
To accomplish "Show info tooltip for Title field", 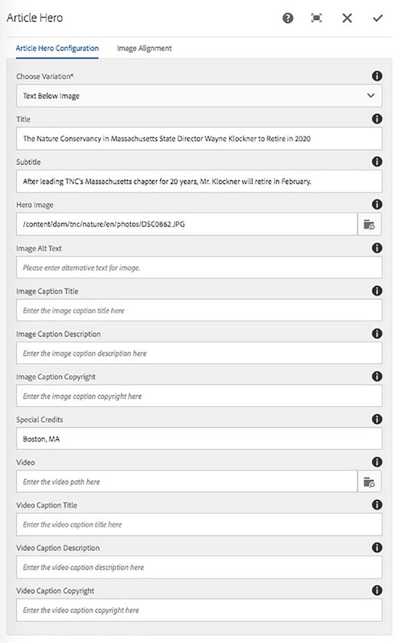I will [x=376, y=119].
